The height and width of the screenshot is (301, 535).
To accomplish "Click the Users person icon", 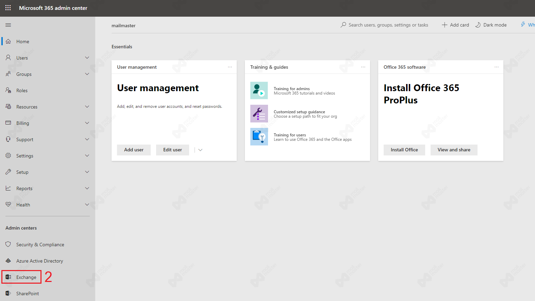I will tap(8, 57).
